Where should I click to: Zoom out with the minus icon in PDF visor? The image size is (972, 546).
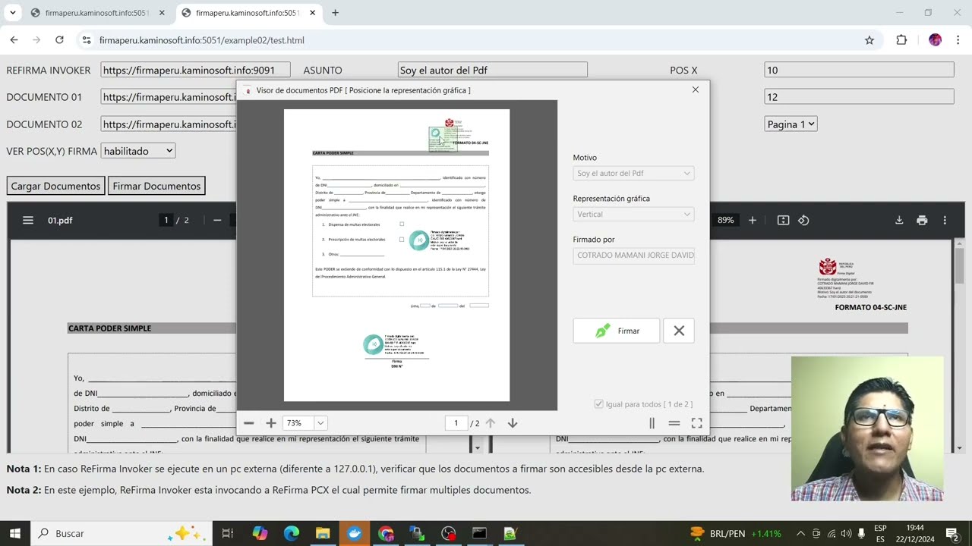(x=249, y=423)
